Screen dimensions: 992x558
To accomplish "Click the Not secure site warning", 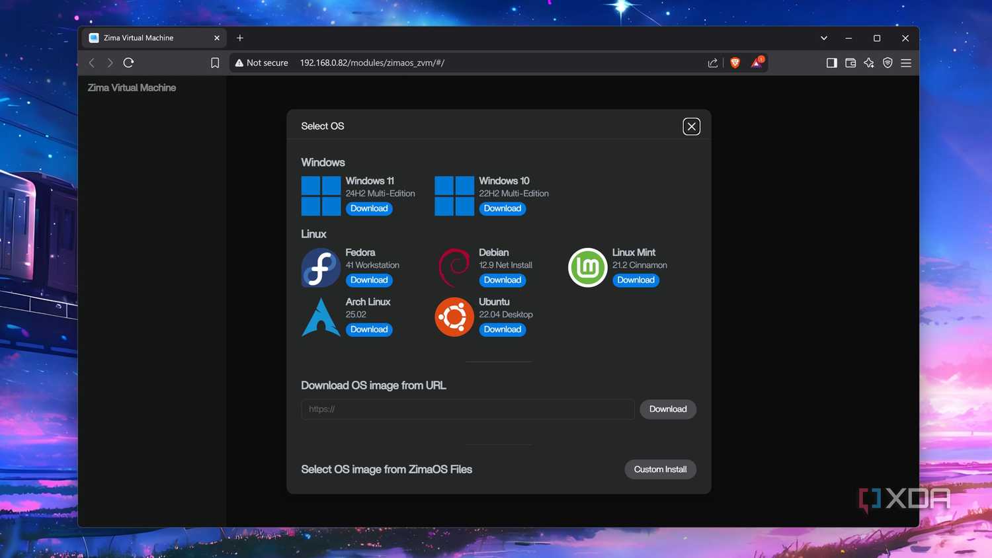I will point(262,63).
